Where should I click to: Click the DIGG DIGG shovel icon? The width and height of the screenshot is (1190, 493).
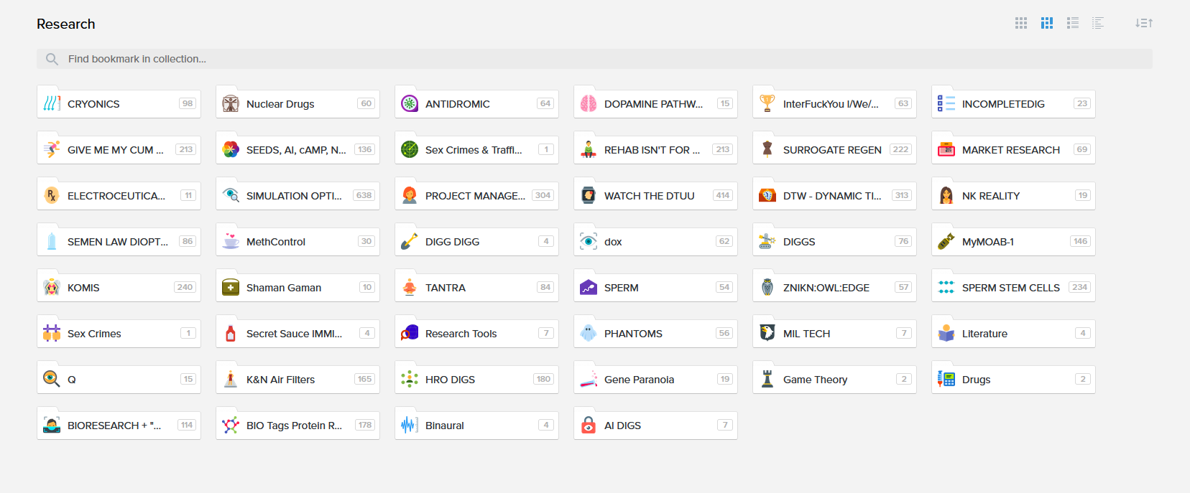[410, 242]
